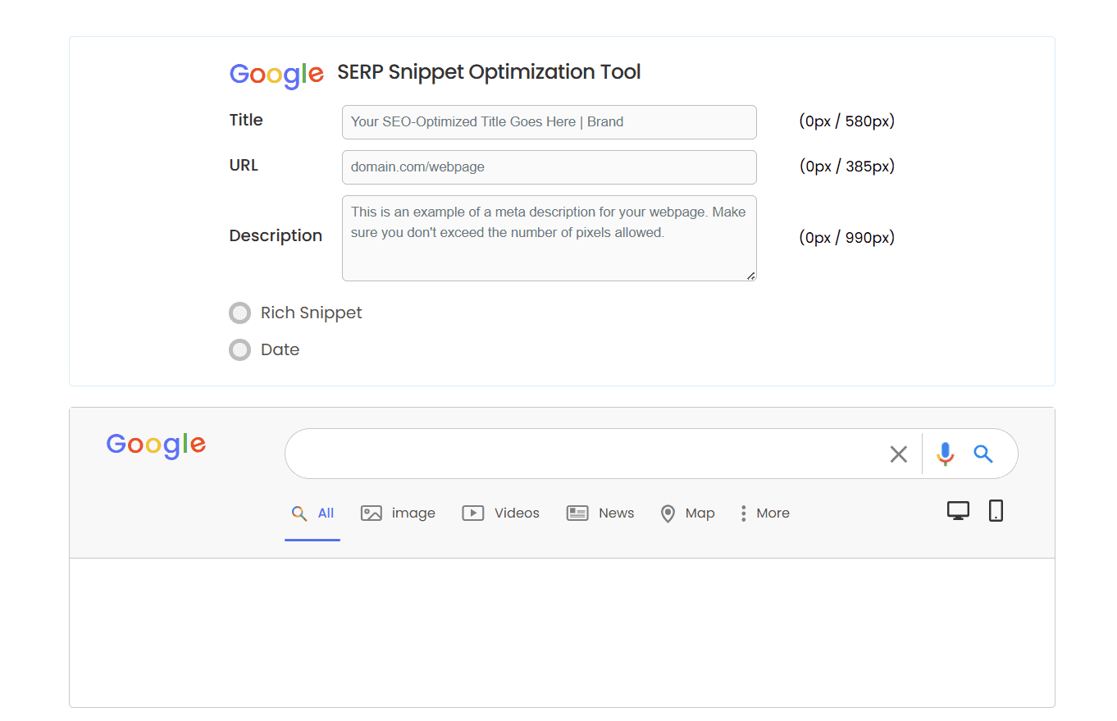This screenshot has width=1117, height=721.
Task: Click the three-dot More icon
Action: pos(744,513)
